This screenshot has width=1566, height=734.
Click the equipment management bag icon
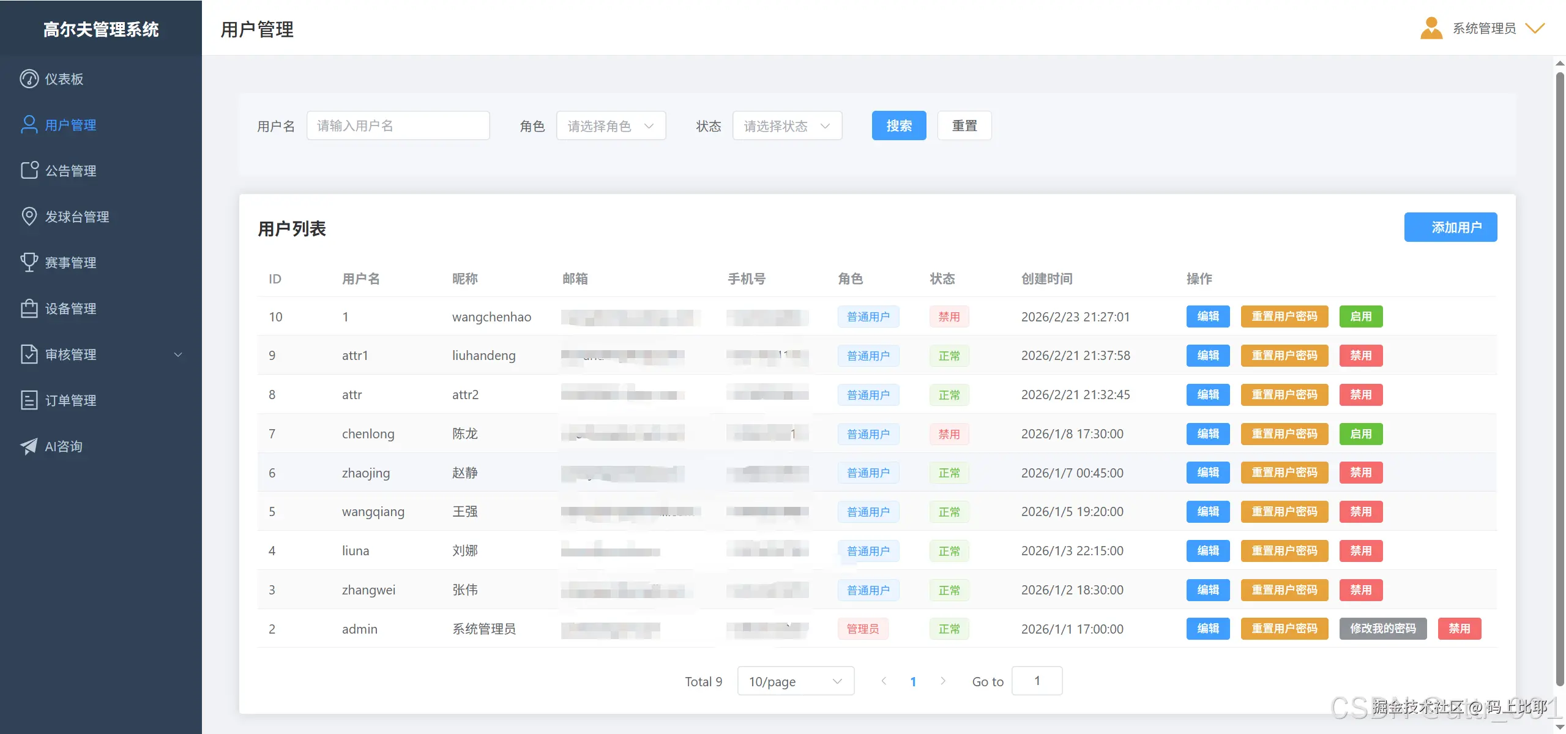click(x=29, y=308)
